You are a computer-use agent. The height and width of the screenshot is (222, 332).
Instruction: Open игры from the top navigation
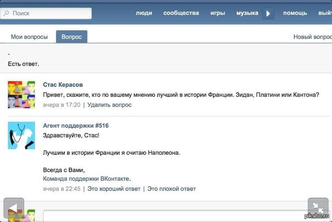[x=217, y=13]
